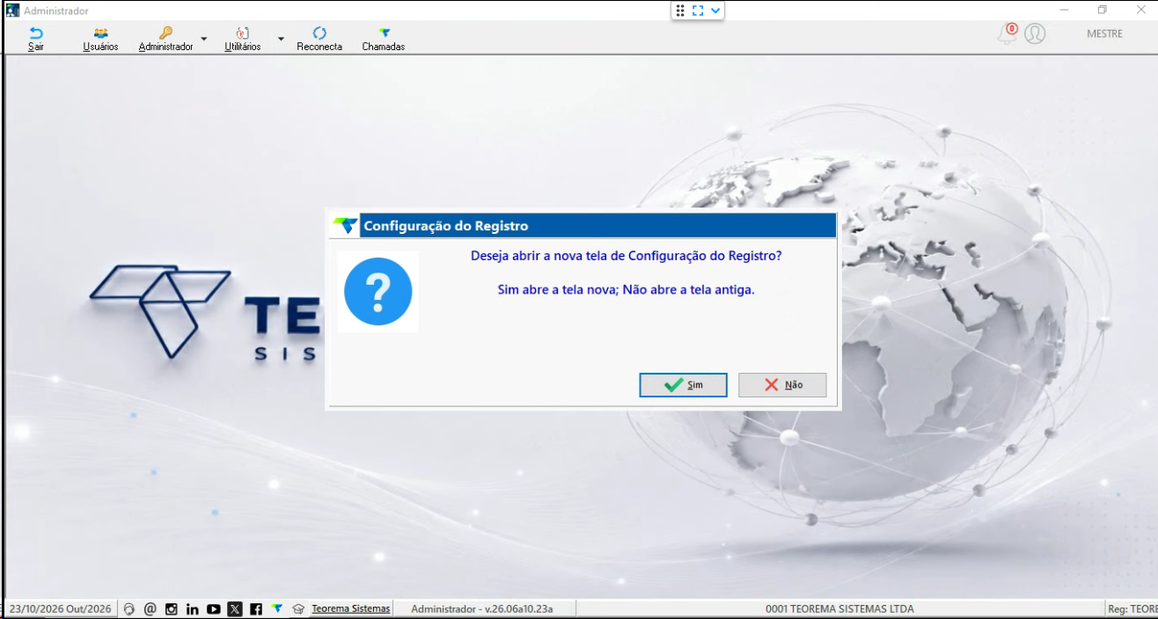Restore down the Administrador window

[1103, 11]
